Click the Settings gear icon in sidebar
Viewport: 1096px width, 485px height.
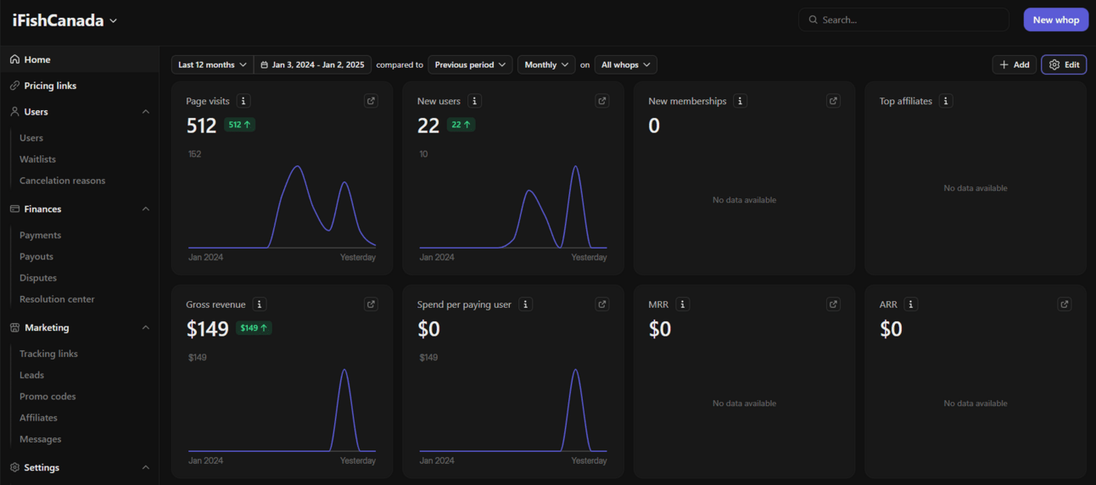(x=14, y=467)
